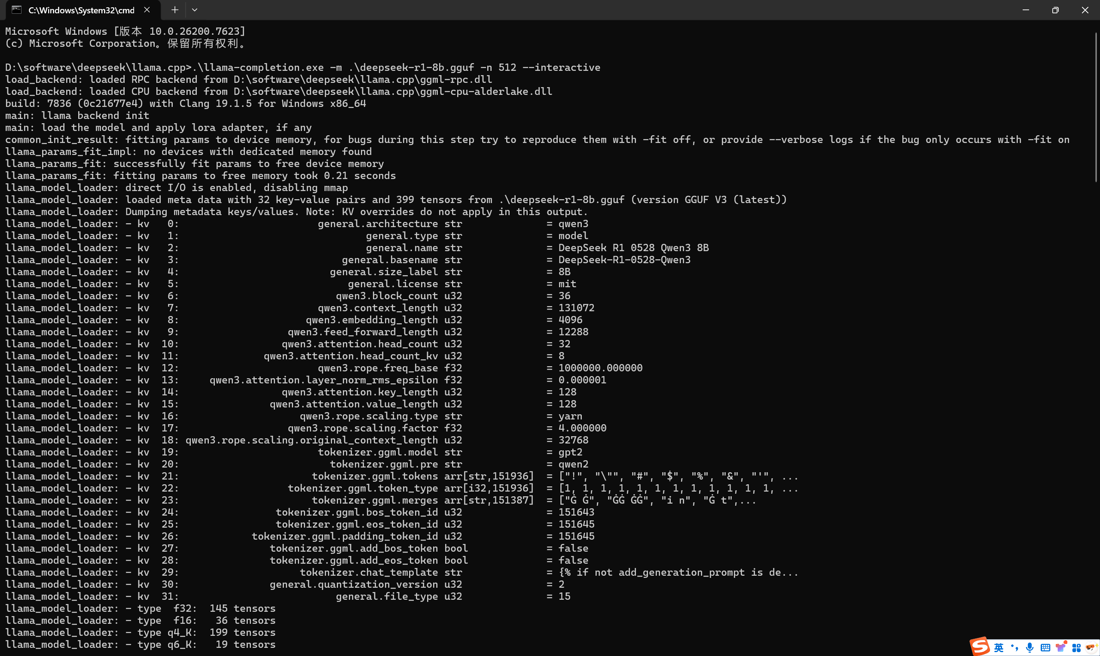The height and width of the screenshot is (656, 1100).
Task: Click the general.name DeepSeek R1 value
Action: (633, 248)
